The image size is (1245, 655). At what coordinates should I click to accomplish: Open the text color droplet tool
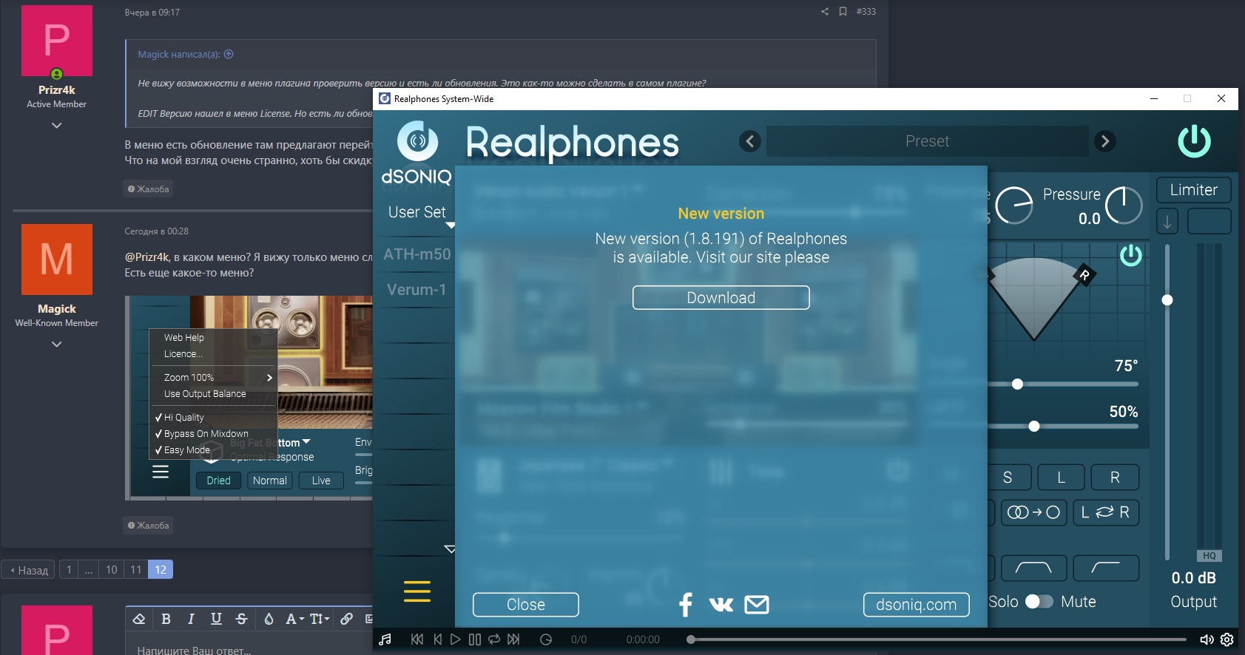(x=269, y=619)
